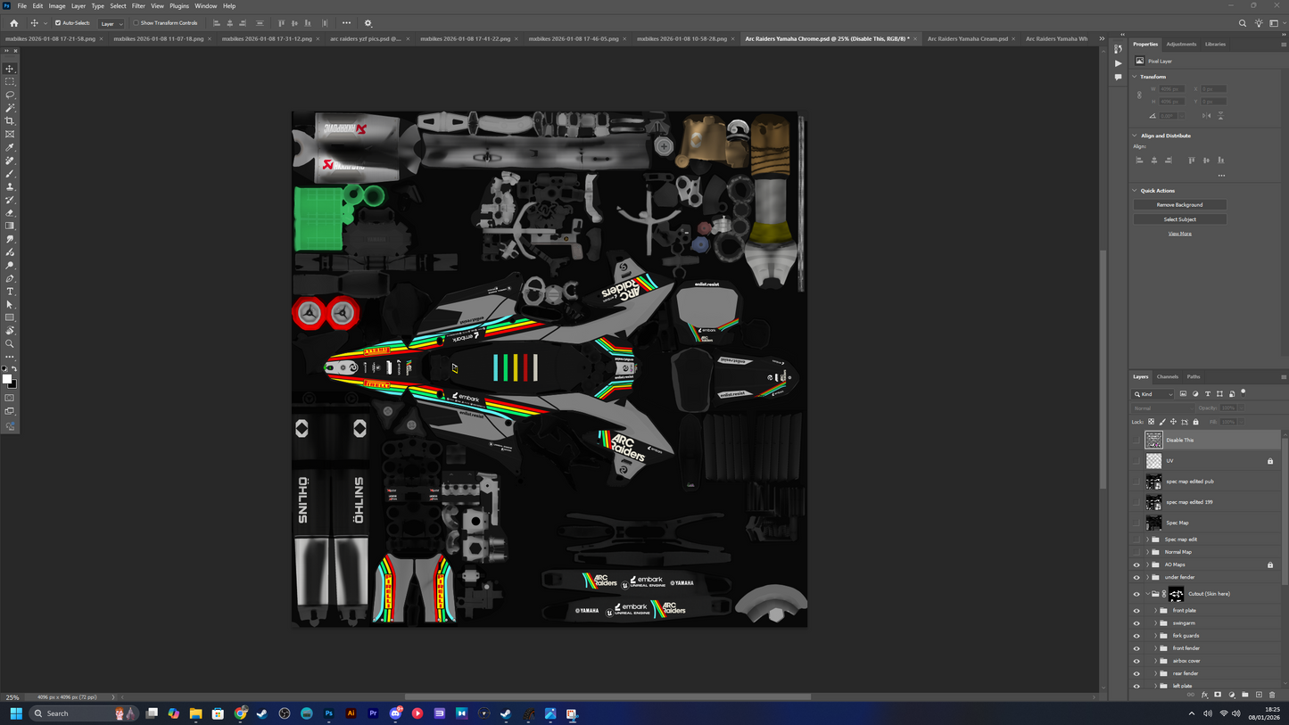Viewport: 1289px width, 725px height.
Task: Open the Kind filter dropdown in Layers
Action: click(x=1153, y=394)
